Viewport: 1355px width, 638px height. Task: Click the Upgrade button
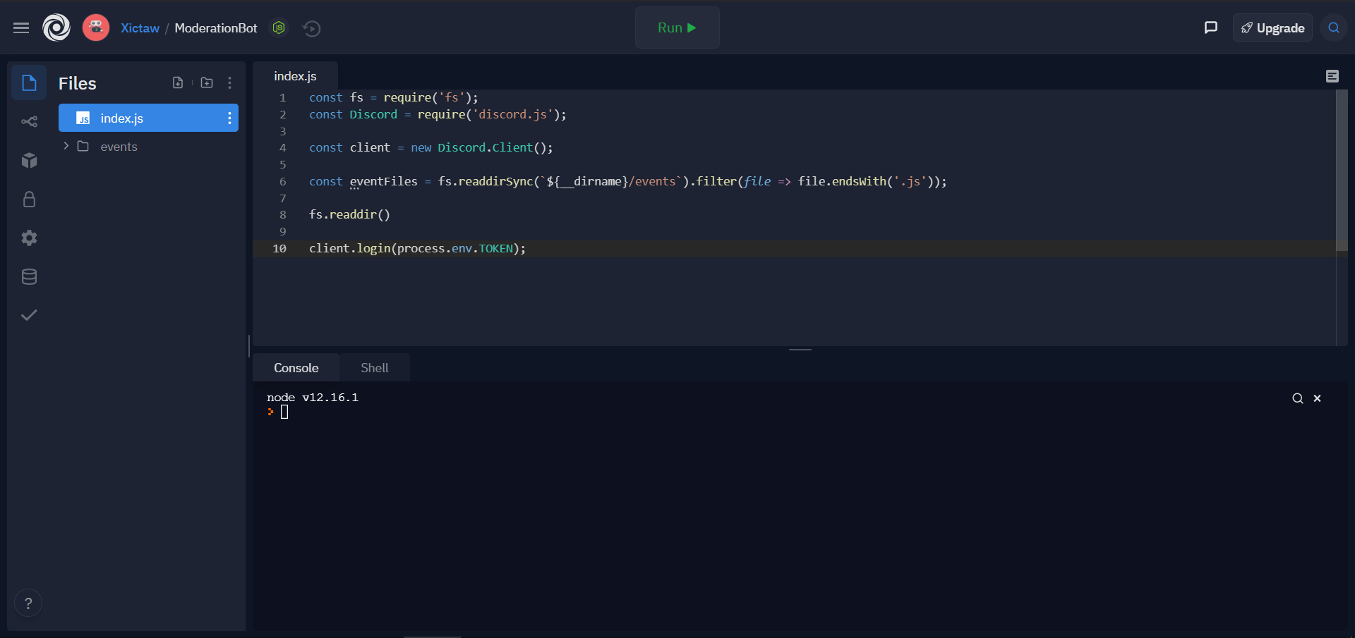click(1272, 28)
